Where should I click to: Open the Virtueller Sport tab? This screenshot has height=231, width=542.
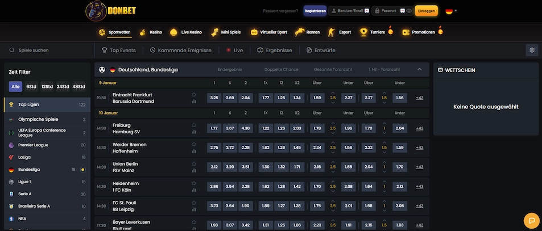(269, 32)
